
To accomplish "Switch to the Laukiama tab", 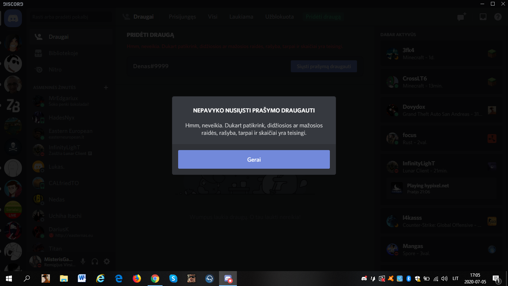I will coord(241,17).
